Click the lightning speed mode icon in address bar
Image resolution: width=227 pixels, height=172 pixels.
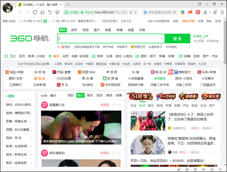pyautogui.click(x=131, y=13)
